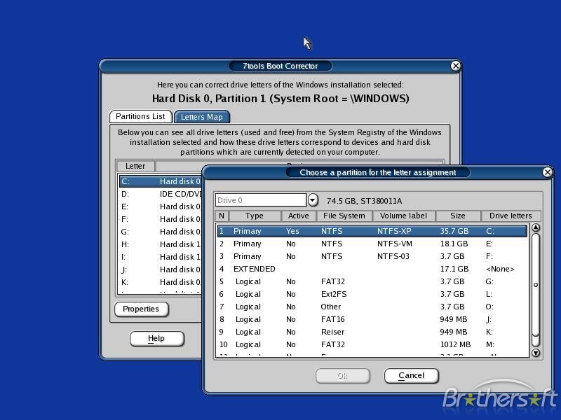Image resolution: width=561 pixels, height=420 pixels.
Task: Click the disabled Ok button
Action: pyautogui.click(x=342, y=376)
